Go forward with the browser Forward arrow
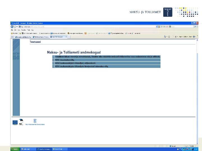 (x=15, y=27)
